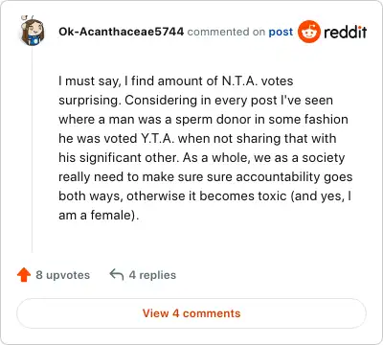Click the "View 4 comments" button
383x345 pixels.
(191, 313)
